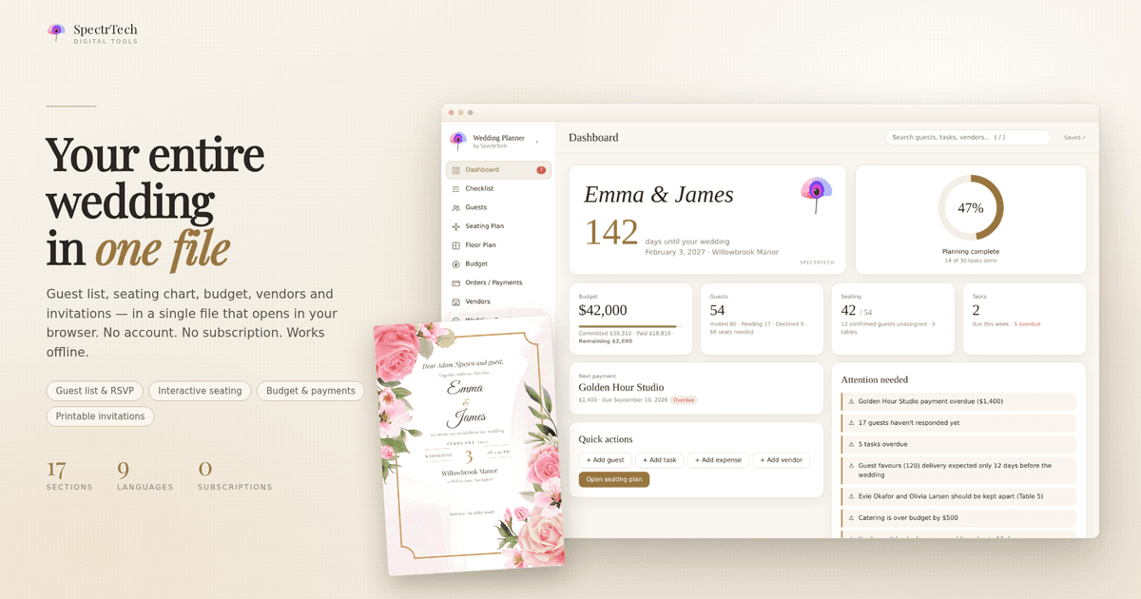
Task: Click the Wedding Planner logo in the sidebar
Action: 458,141
